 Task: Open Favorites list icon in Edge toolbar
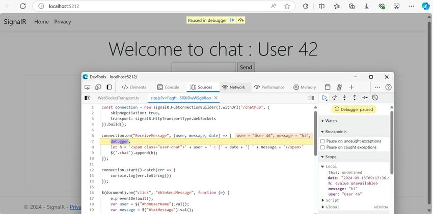pyautogui.click(x=337, y=6)
